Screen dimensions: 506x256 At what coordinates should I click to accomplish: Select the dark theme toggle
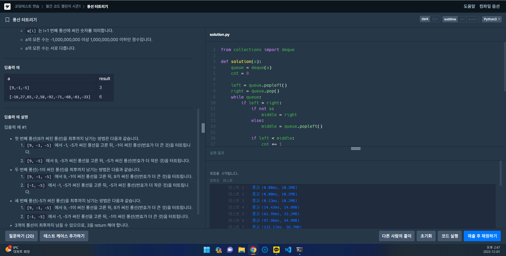425,19
